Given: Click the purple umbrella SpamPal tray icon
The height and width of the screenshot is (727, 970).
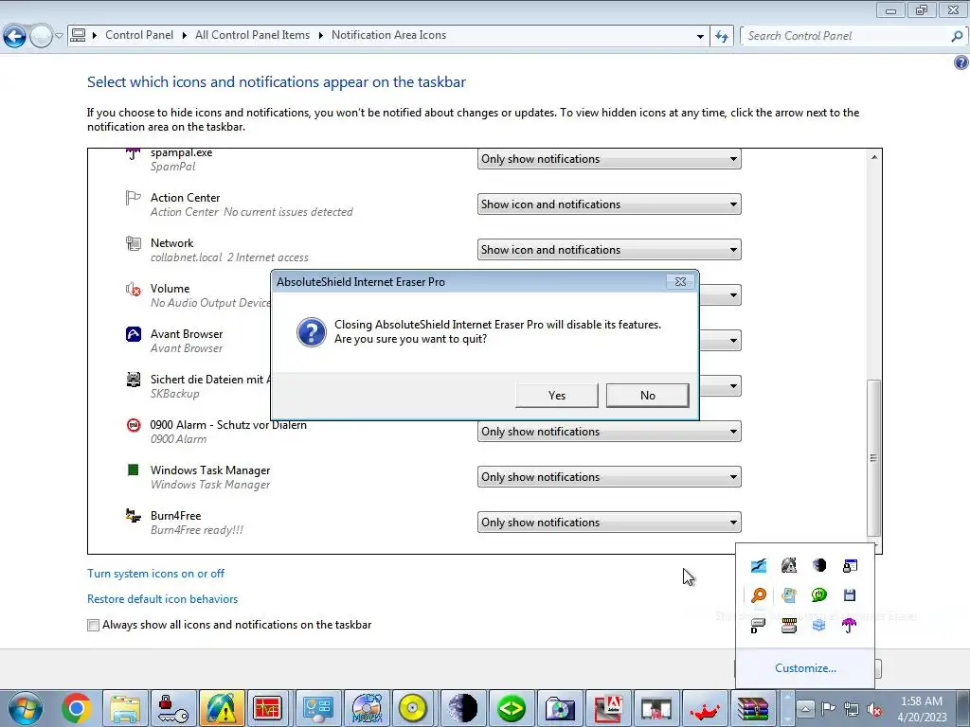Looking at the screenshot, I should pos(850,626).
